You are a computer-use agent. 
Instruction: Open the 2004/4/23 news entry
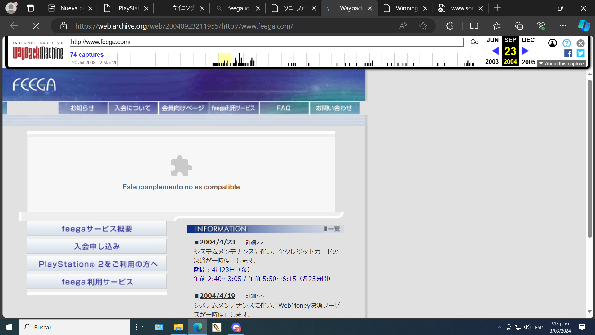pos(217,242)
